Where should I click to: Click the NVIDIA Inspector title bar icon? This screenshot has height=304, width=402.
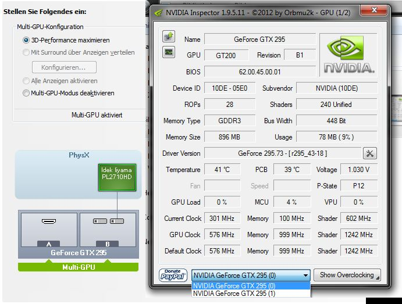point(158,13)
